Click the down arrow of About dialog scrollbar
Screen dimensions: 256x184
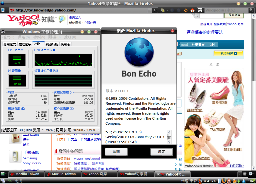click(169, 142)
